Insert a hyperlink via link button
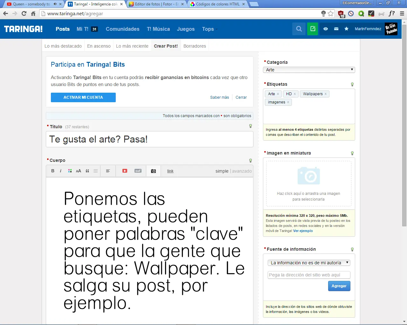Image resolution: width=407 pixels, height=325 pixels. [170, 171]
